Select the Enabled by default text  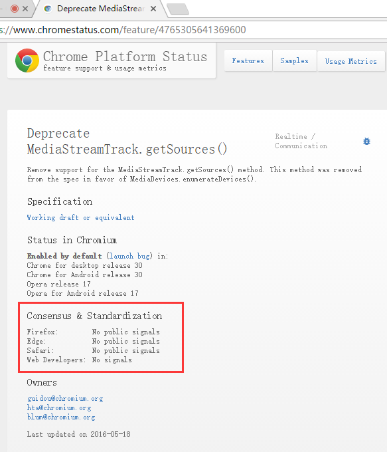tap(64, 256)
